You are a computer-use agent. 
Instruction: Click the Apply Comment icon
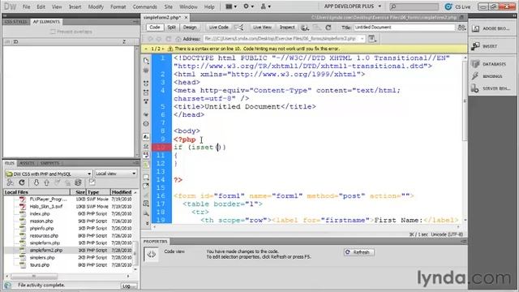146,177
